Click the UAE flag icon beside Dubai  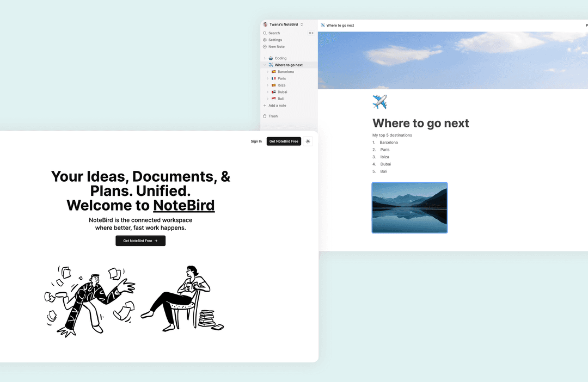tap(273, 92)
